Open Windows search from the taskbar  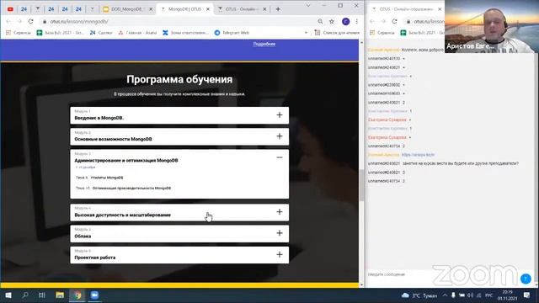coord(25,295)
